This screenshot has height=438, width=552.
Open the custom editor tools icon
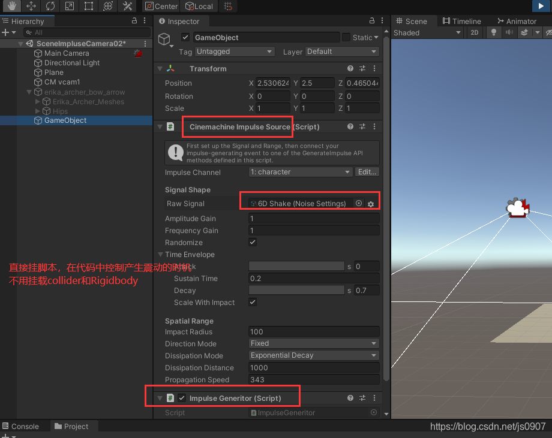click(127, 5)
